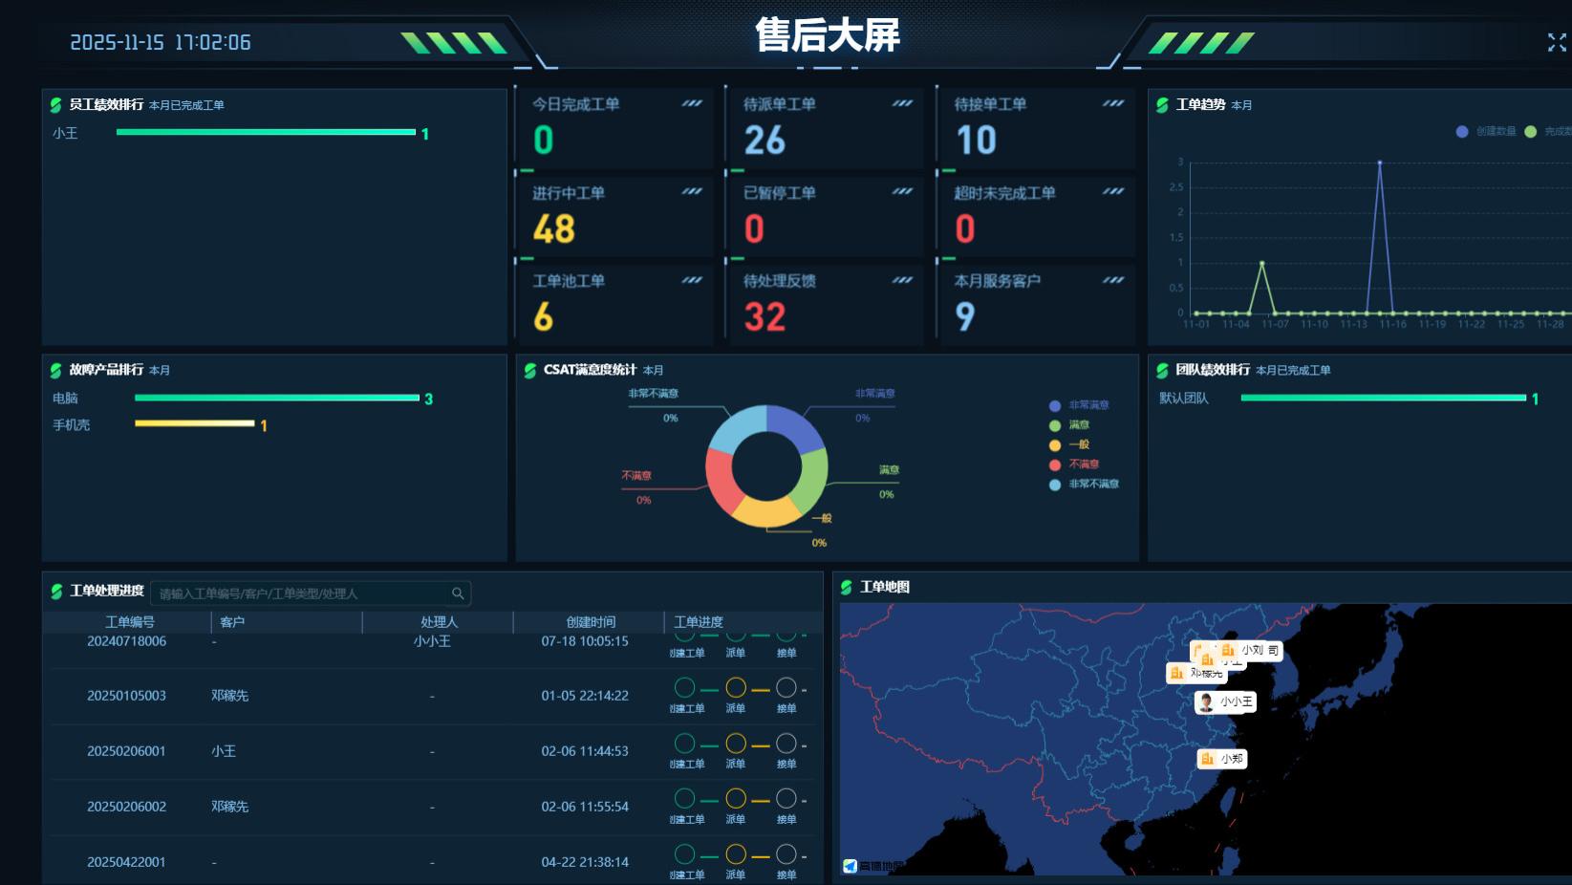Click the arrows icon on 本月服务客户 card

click(1111, 281)
